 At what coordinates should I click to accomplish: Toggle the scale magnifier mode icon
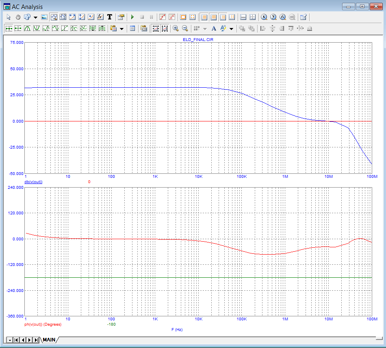[x=54, y=17]
